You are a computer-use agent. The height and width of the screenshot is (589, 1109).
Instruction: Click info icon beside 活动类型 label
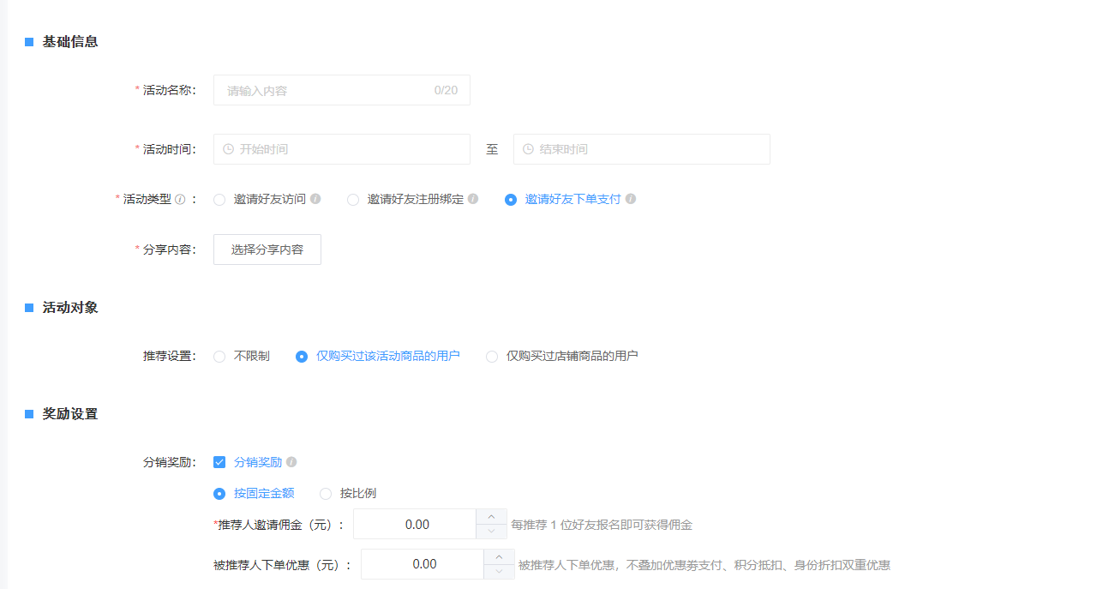pyautogui.click(x=180, y=199)
